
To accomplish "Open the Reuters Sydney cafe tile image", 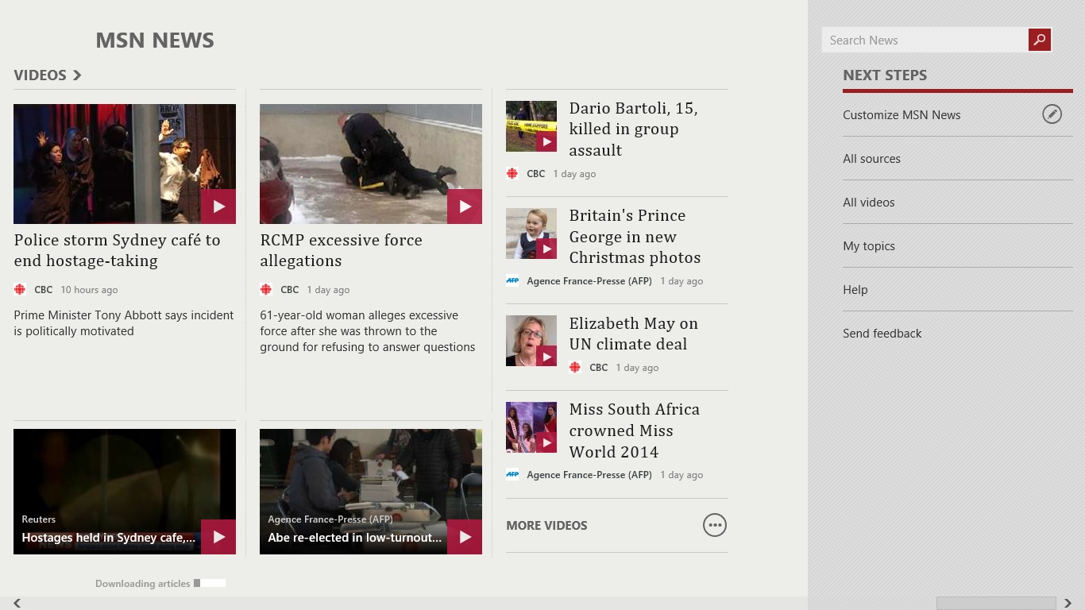I will tap(125, 492).
